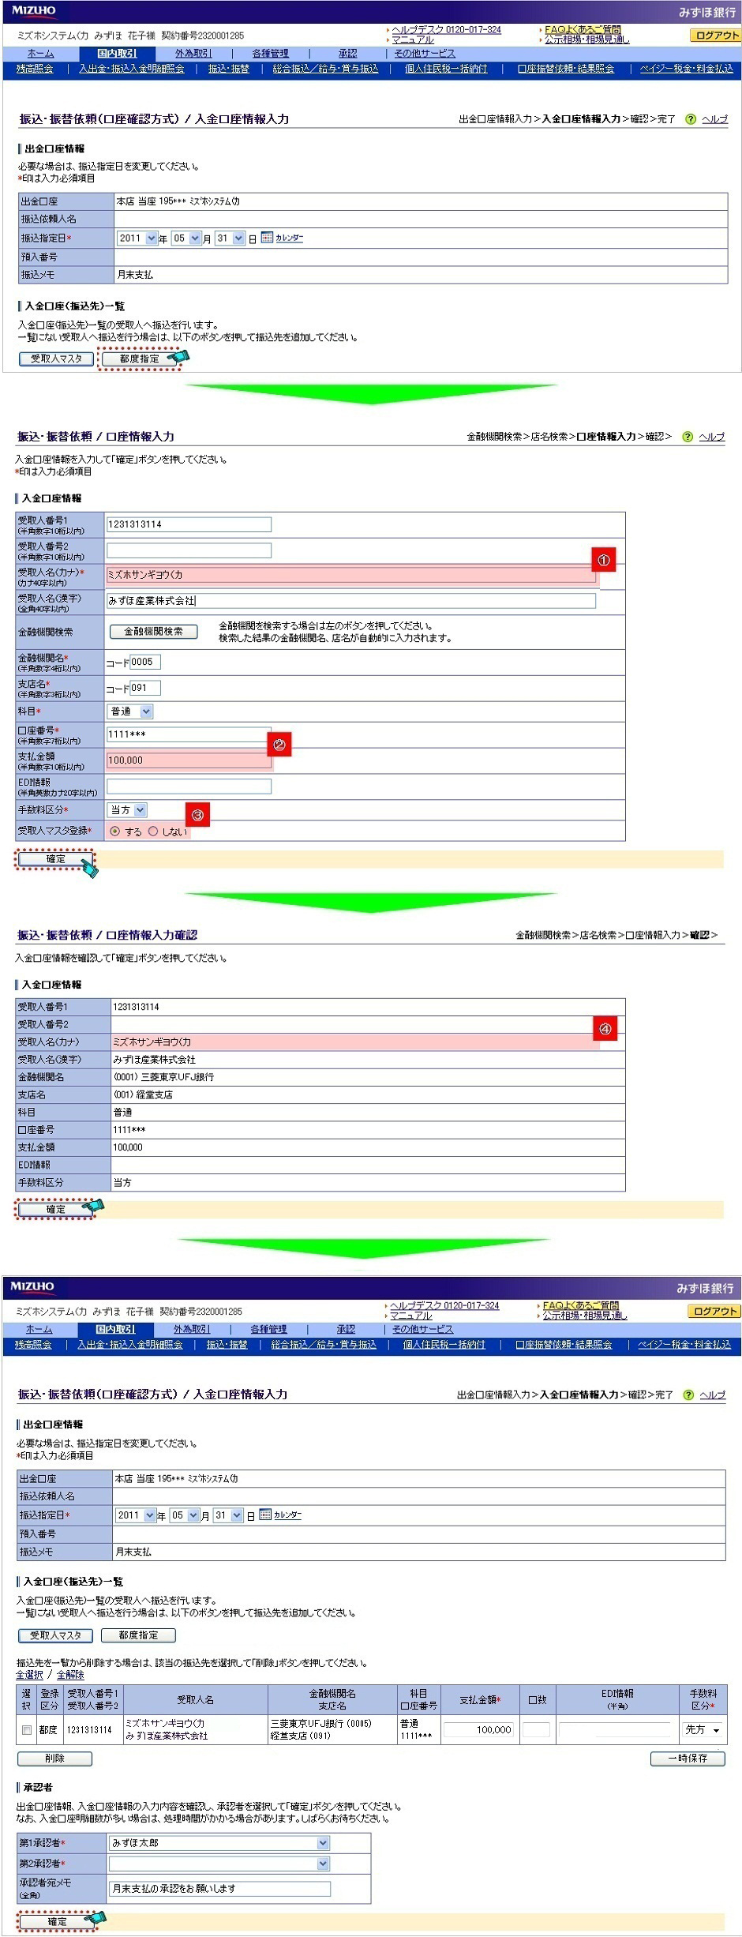The height and width of the screenshot is (1937, 742).
Task: Click 確定 below the 受取人マスタ登録 row
Action: coord(55,859)
